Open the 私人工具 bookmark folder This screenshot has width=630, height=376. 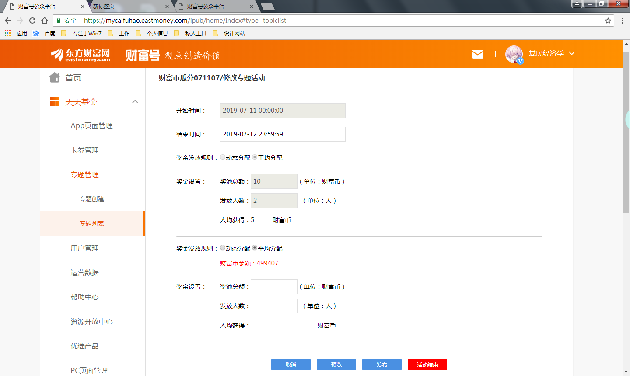[190, 33]
